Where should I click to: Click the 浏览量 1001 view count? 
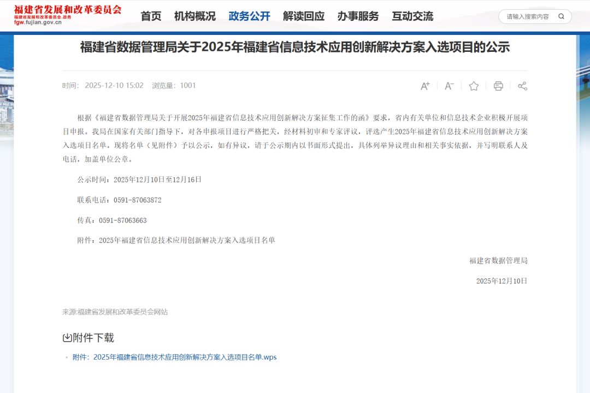point(174,85)
